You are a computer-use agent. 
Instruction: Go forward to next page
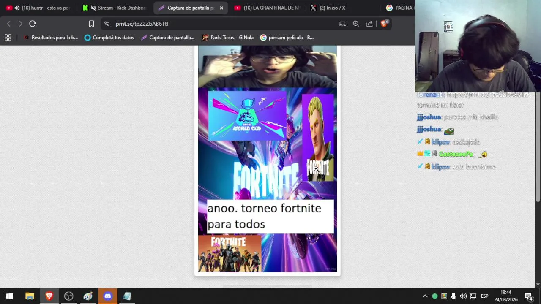coord(20,24)
